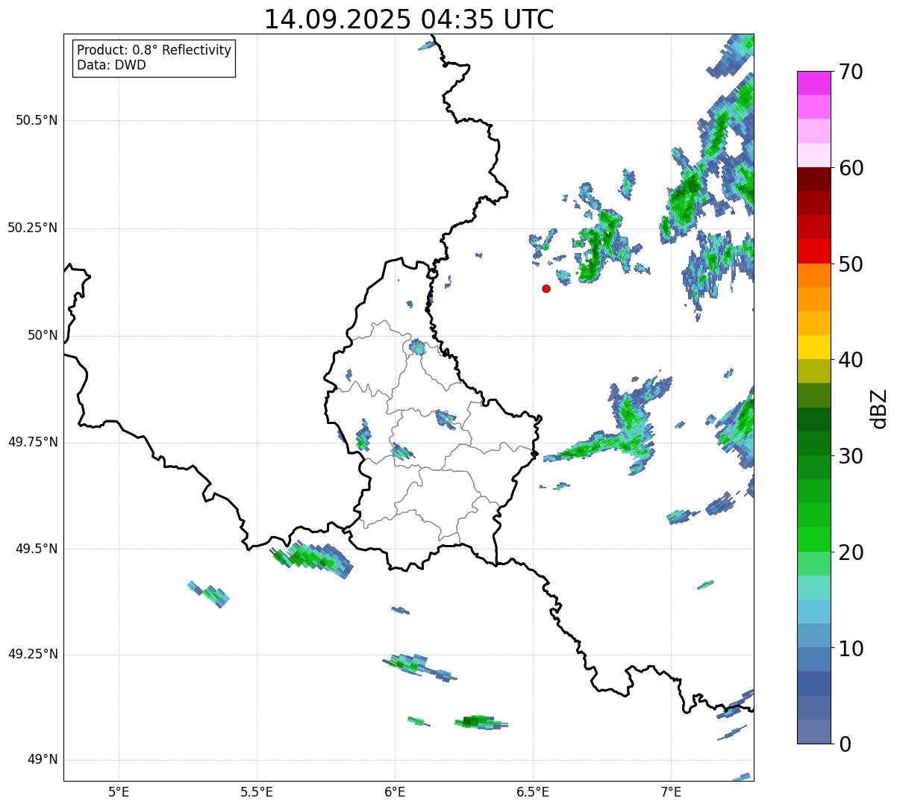The width and height of the screenshot is (897, 807).
Task: Click the dark blue colorbar segment below 10
Action: [814, 683]
